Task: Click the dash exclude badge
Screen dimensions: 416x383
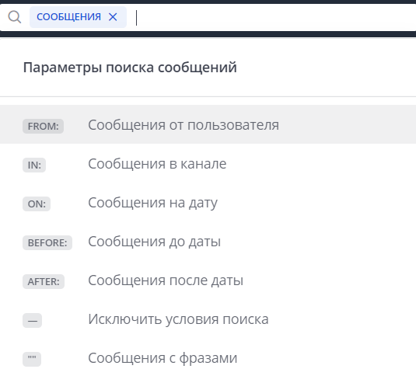Action: [33, 321]
